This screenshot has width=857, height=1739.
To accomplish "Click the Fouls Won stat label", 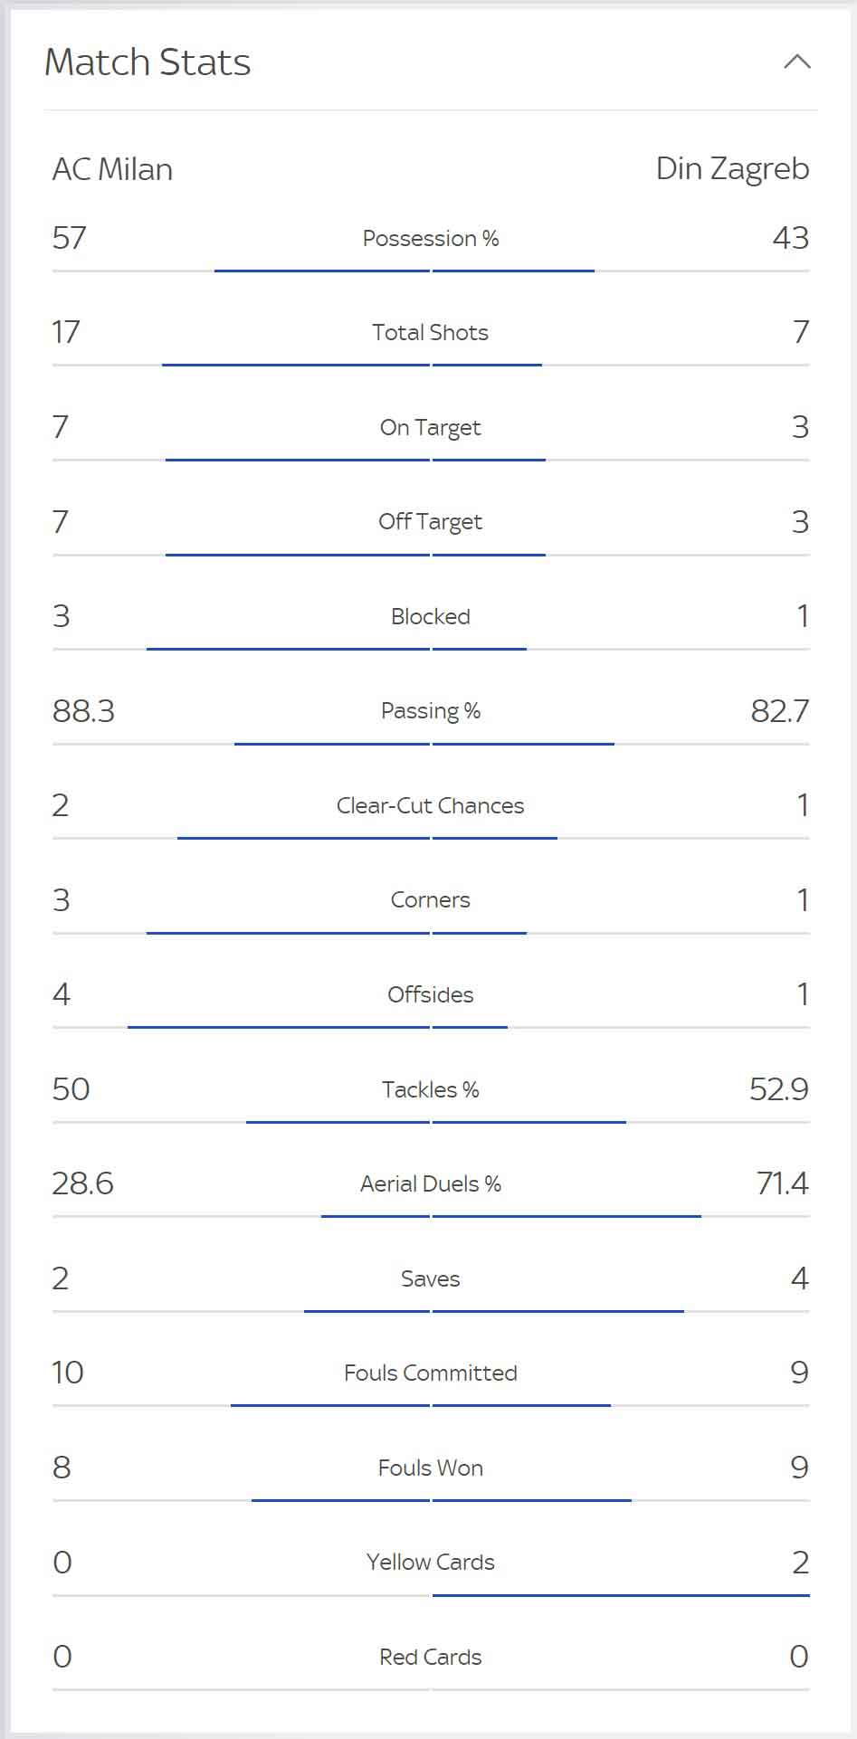I will 431,1468.
